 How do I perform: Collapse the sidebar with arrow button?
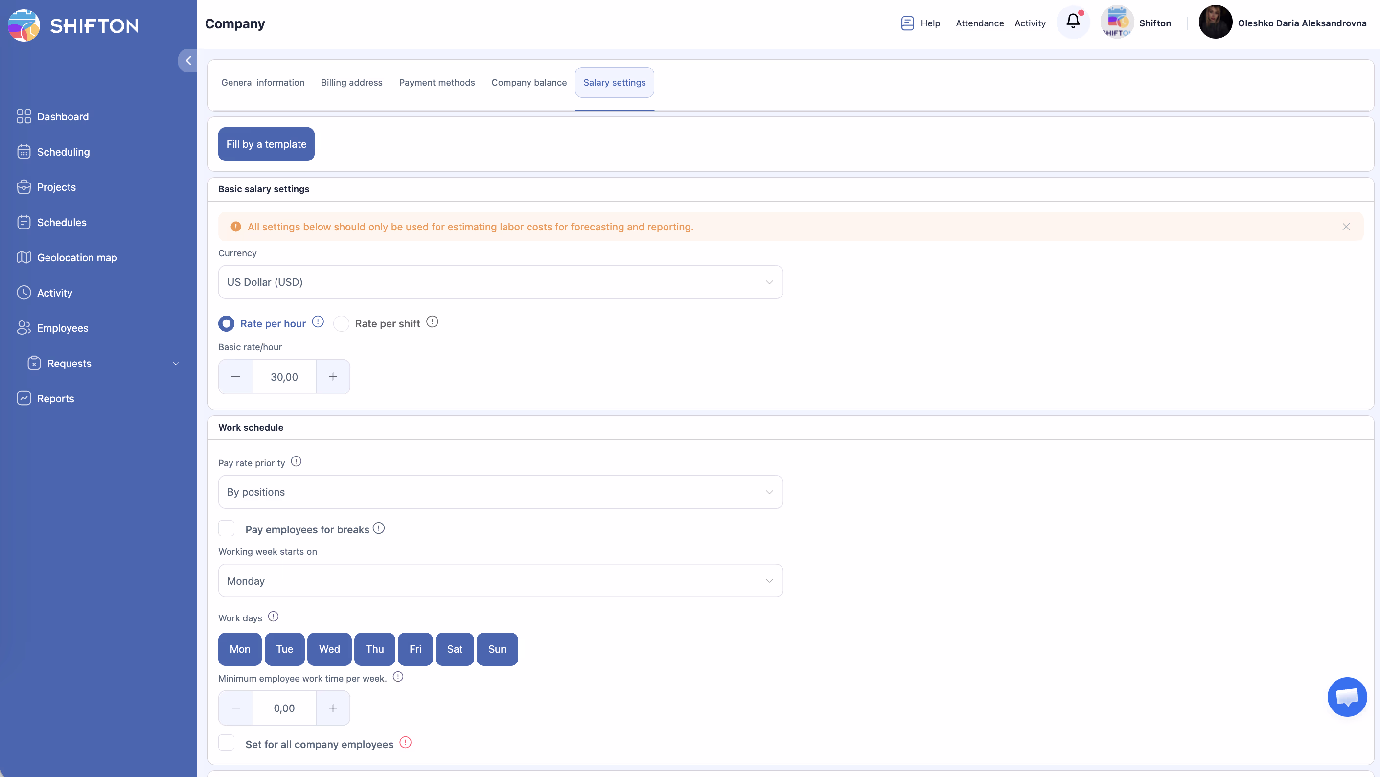click(x=188, y=61)
